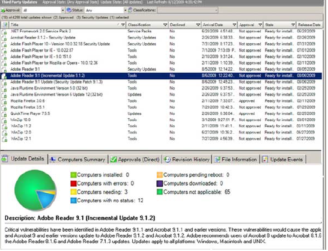Sort by the Title column header
The width and height of the screenshot is (328, 251).
pyautogui.click(x=14, y=25)
